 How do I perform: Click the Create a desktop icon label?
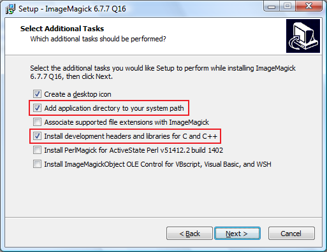(x=78, y=94)
